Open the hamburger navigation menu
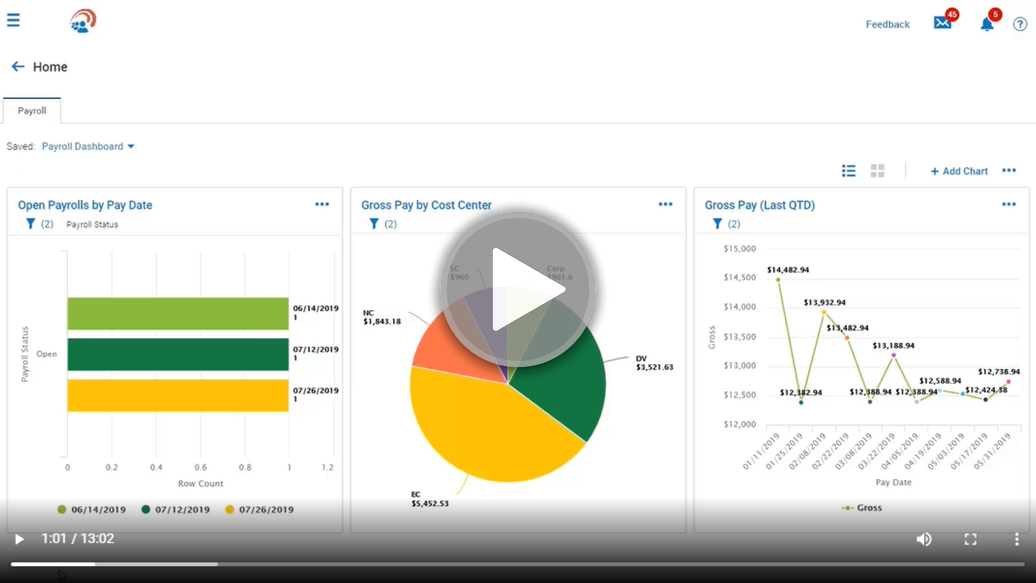Image resolution: width=1036 pixels, height=583 pixels. [x=13, y=20]
